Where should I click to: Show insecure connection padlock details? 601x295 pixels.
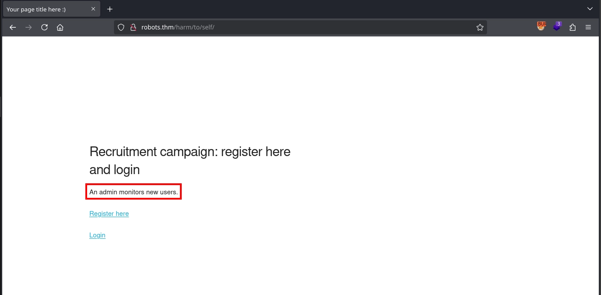tap(133, 27)
